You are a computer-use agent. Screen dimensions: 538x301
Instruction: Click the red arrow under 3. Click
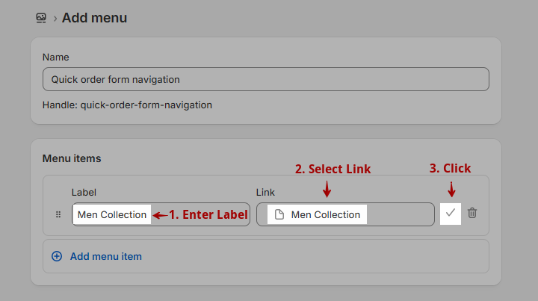pos(451,189)
